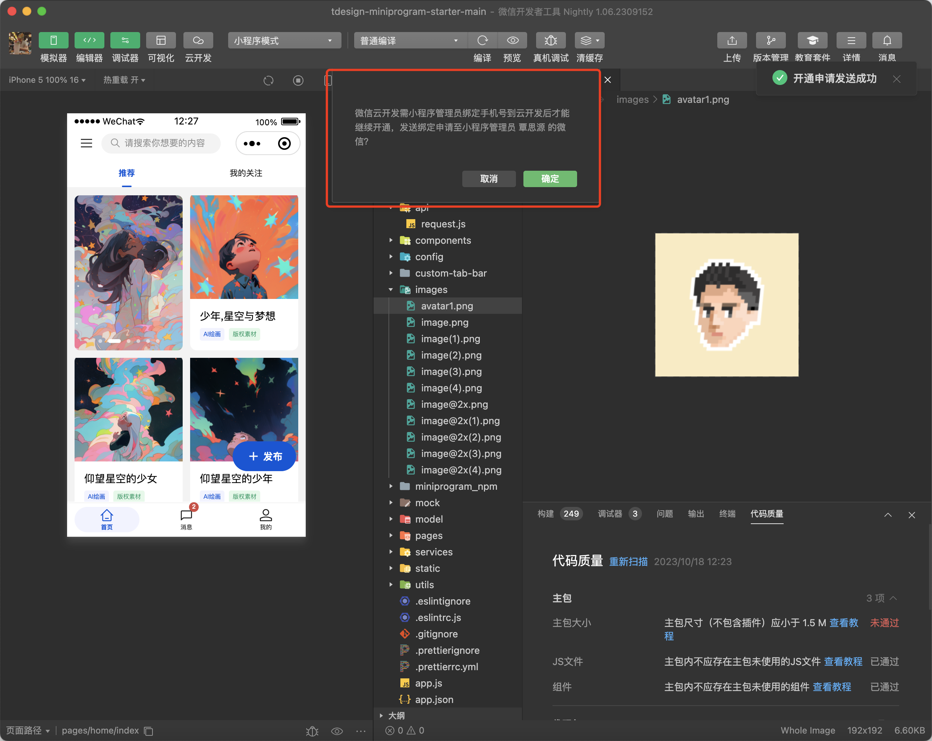Click the upload toolbar icon
The width and height of the screenshot is (932, 741).
pyautogui.click(x=731, y=41)
